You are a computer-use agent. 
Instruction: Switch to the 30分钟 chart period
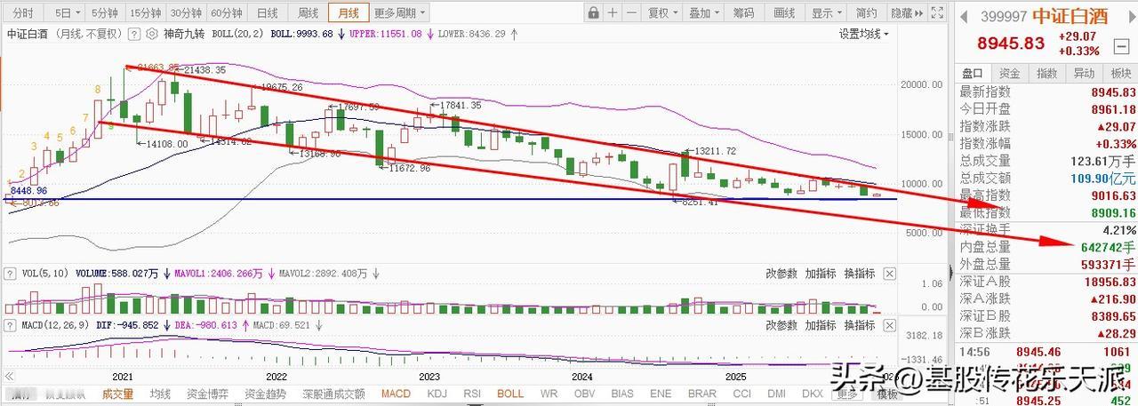click(186, 12)
